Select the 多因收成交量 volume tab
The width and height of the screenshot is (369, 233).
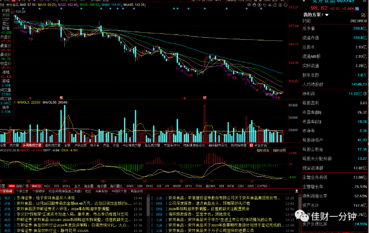click(32, 145)
